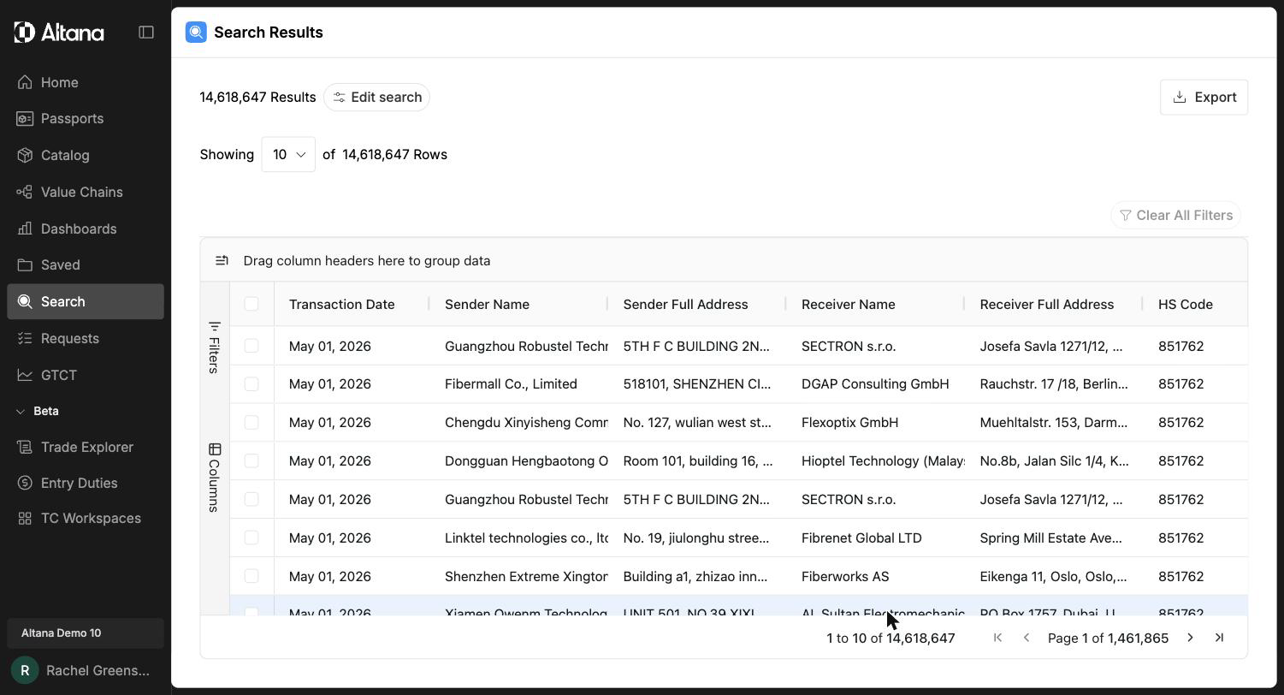Select Search in the sidebar

click(x=86, y=302)
